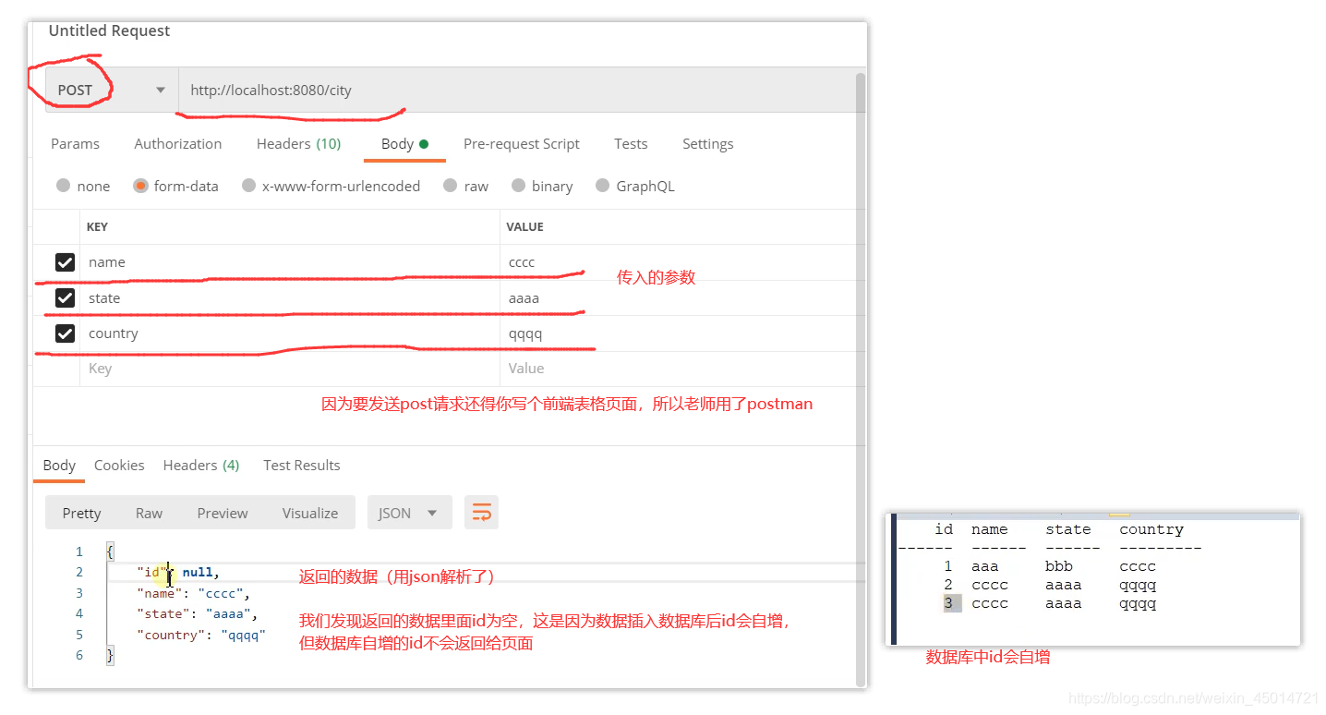Open the Settings tab
1326x715 pixels.
[708, 144]
